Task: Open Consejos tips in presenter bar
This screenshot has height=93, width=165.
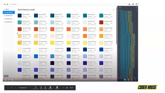Action: coord(57,88)
